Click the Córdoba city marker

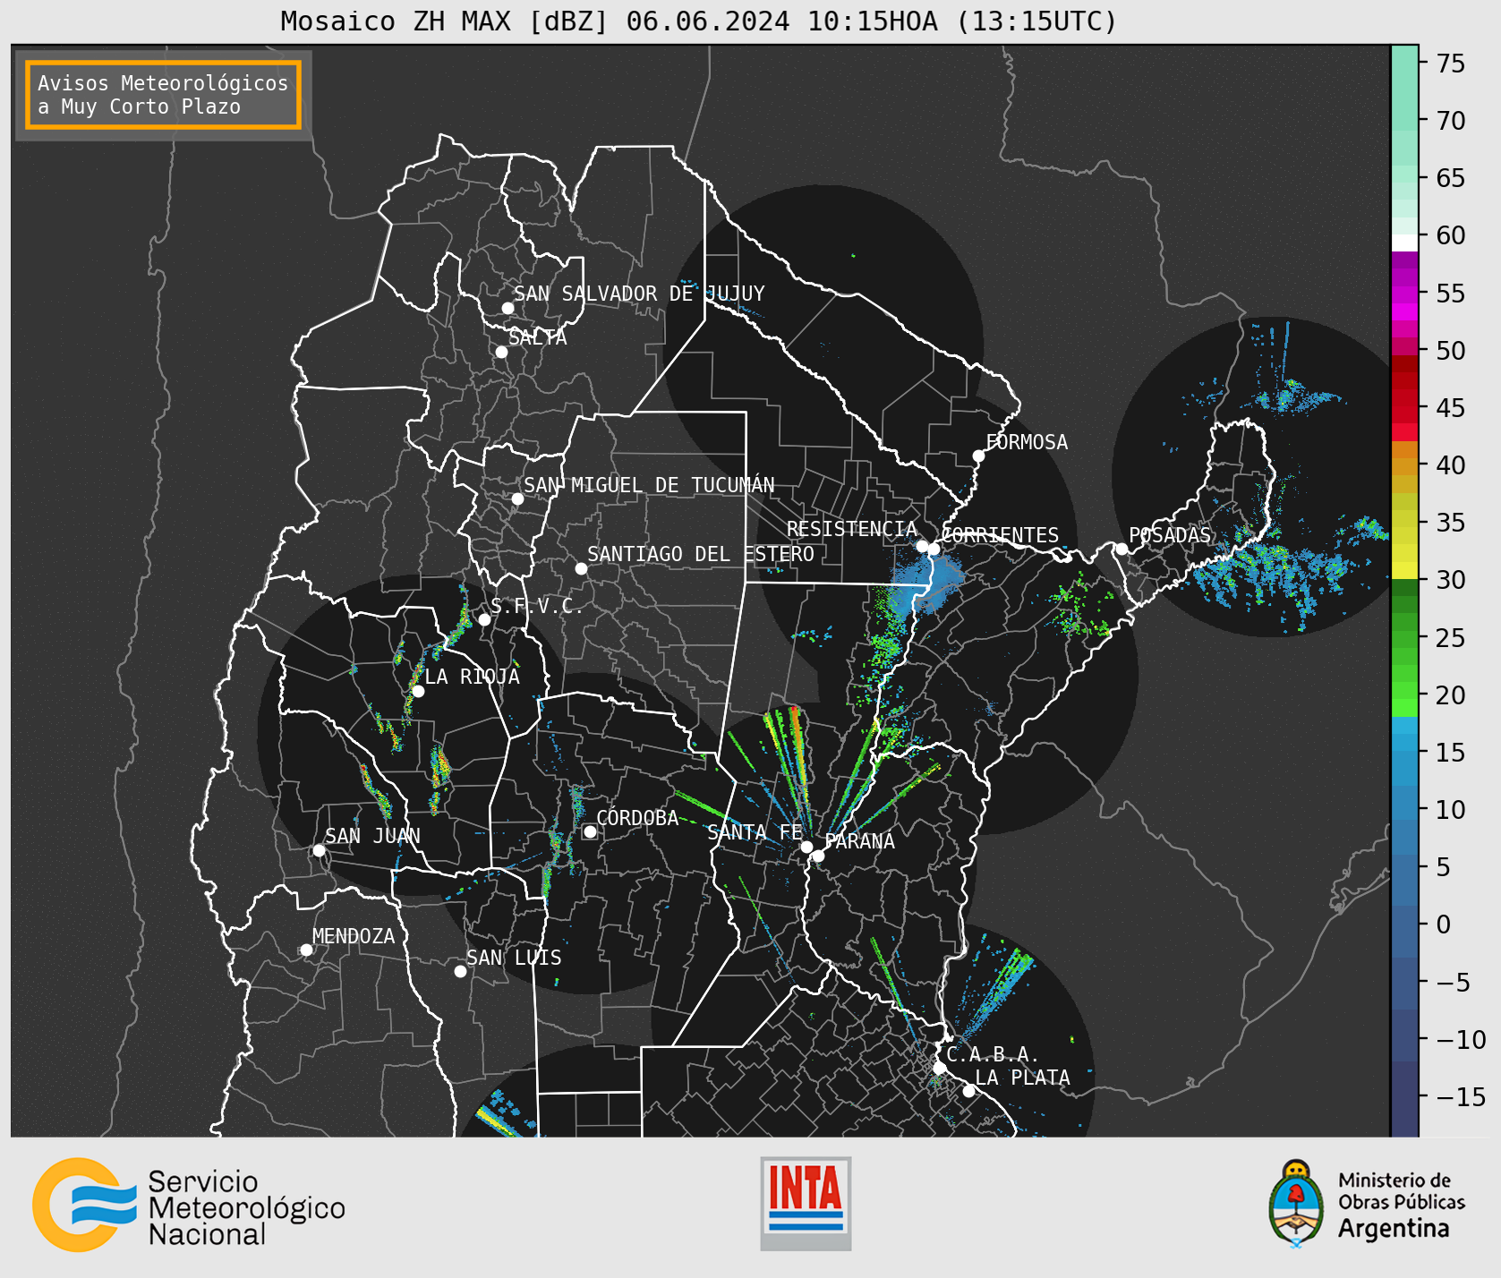[x=590, y=831]
